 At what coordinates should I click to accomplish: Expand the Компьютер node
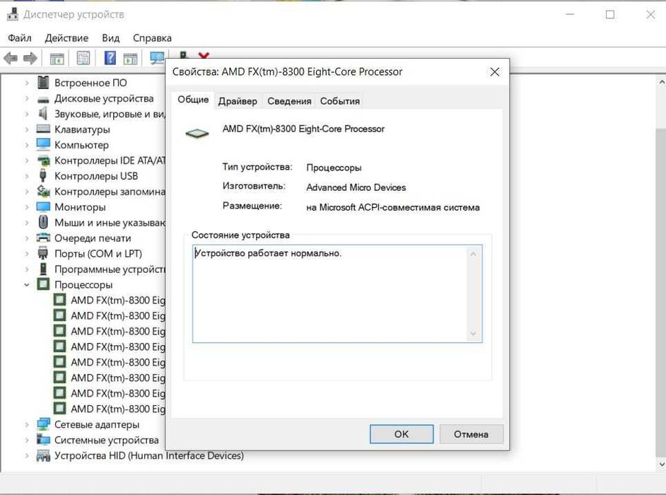pyautogui.click(x=26, y=145)
